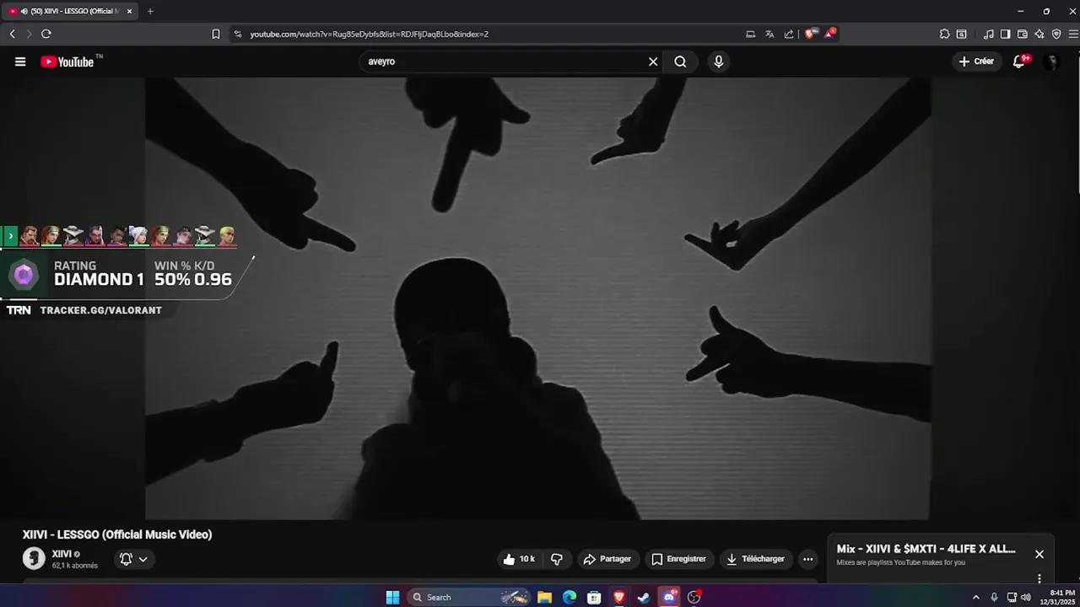The image size is (1080, 607).
Task: Open the XIIVI channel name link
Action: pos(62,554)
